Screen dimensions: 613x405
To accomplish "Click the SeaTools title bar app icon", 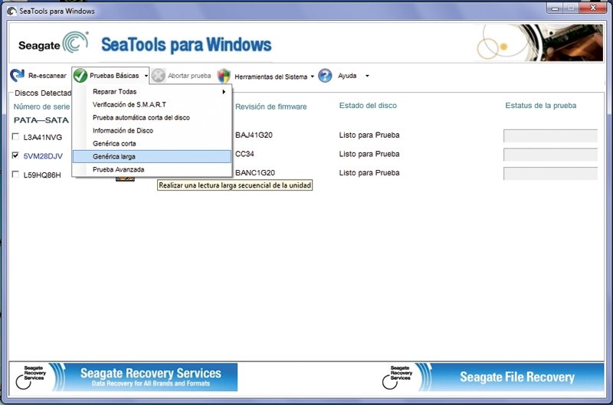I will pyautogui.click(x=12, y=11).
